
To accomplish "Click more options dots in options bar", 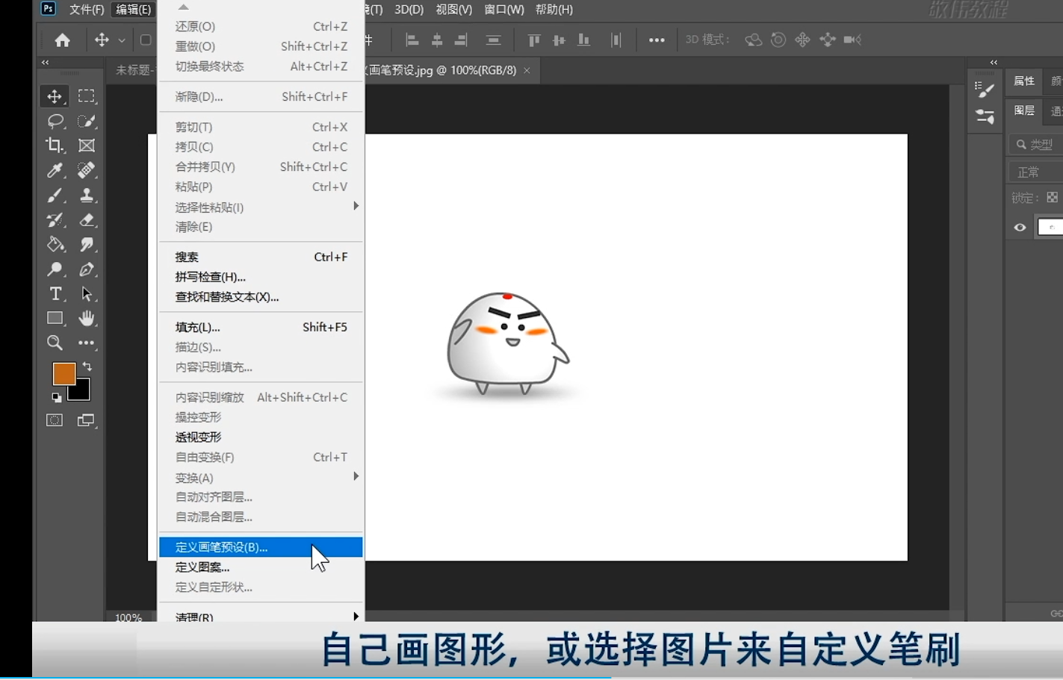I will point(657,40).
